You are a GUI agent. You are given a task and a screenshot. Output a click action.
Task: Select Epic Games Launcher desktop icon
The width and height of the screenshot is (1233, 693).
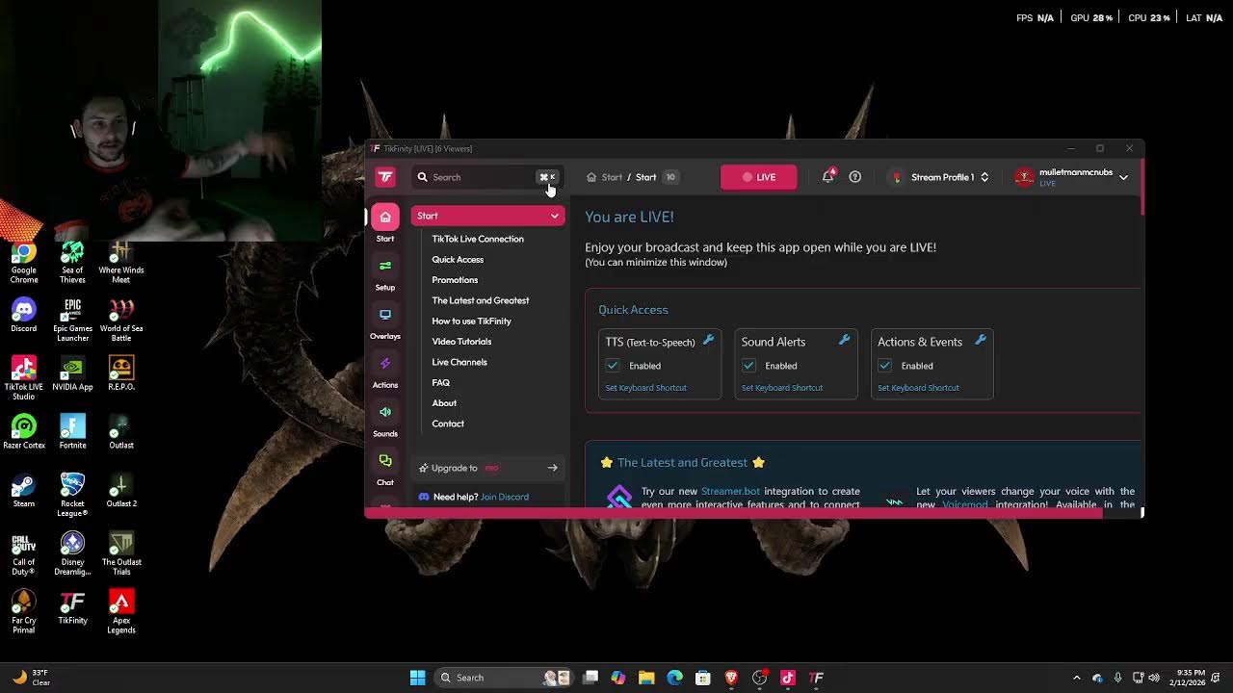click(x=72, y=321)
